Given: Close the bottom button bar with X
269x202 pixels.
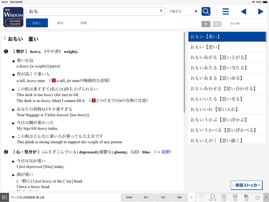Looking at the screenshot, I should (x=192, y=197).
